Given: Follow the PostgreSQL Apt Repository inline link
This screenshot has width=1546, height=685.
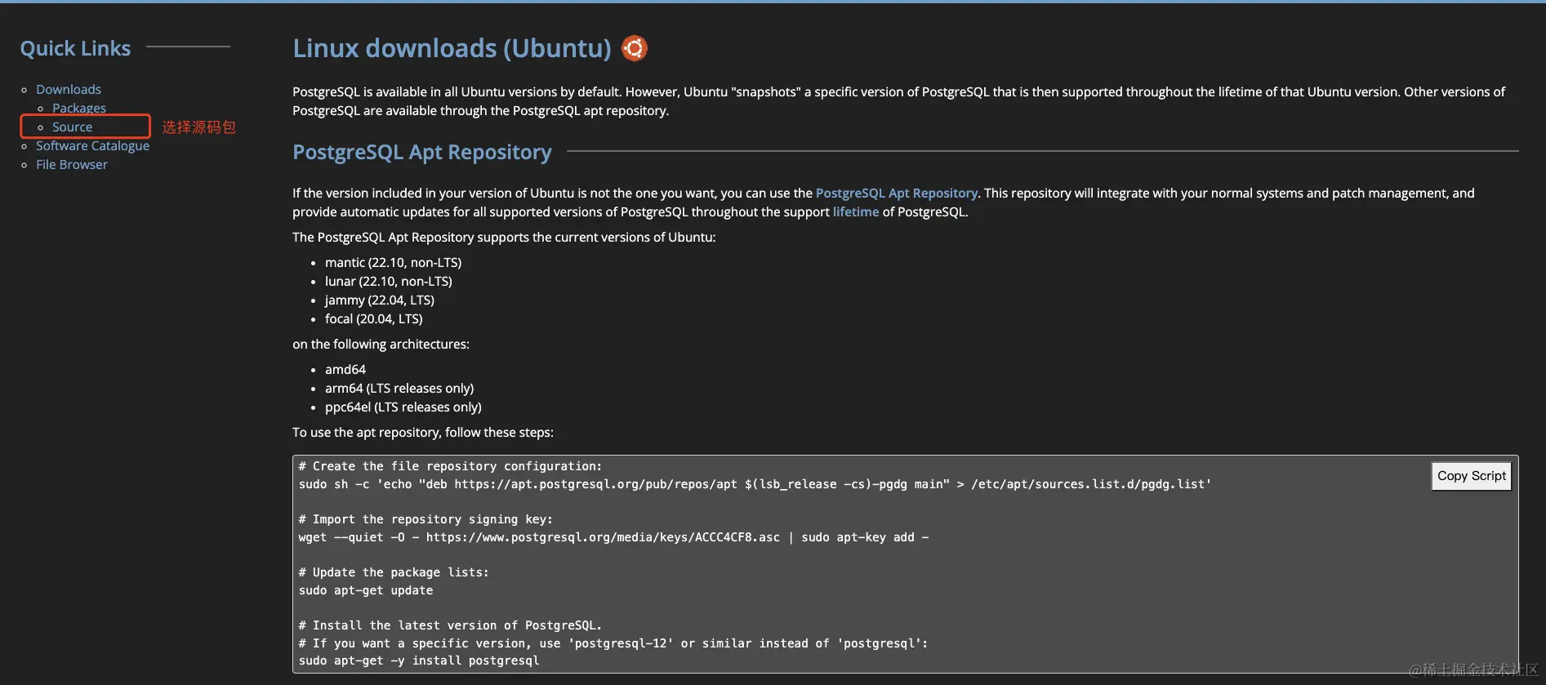Looking at the screenshot, I should [896, 193].
